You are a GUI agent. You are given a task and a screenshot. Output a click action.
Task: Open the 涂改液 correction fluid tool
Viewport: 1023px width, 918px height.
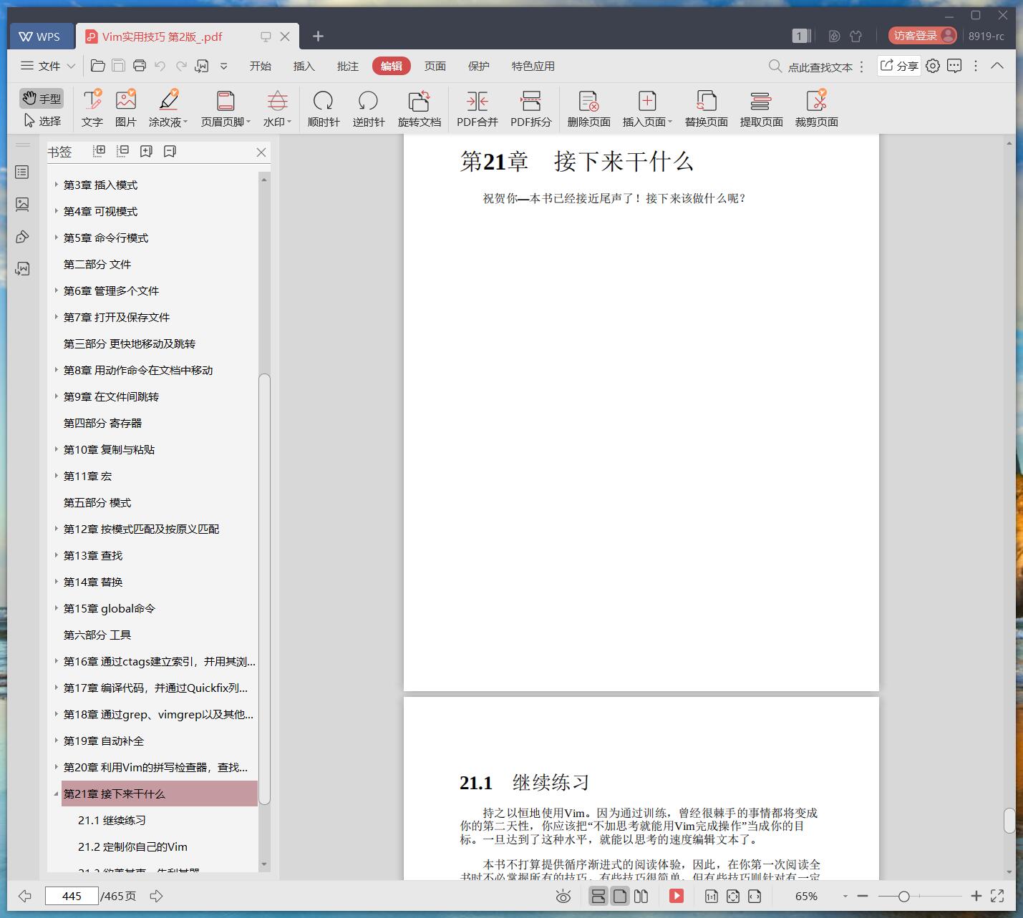pyautogui.click(x=168, y=108)
